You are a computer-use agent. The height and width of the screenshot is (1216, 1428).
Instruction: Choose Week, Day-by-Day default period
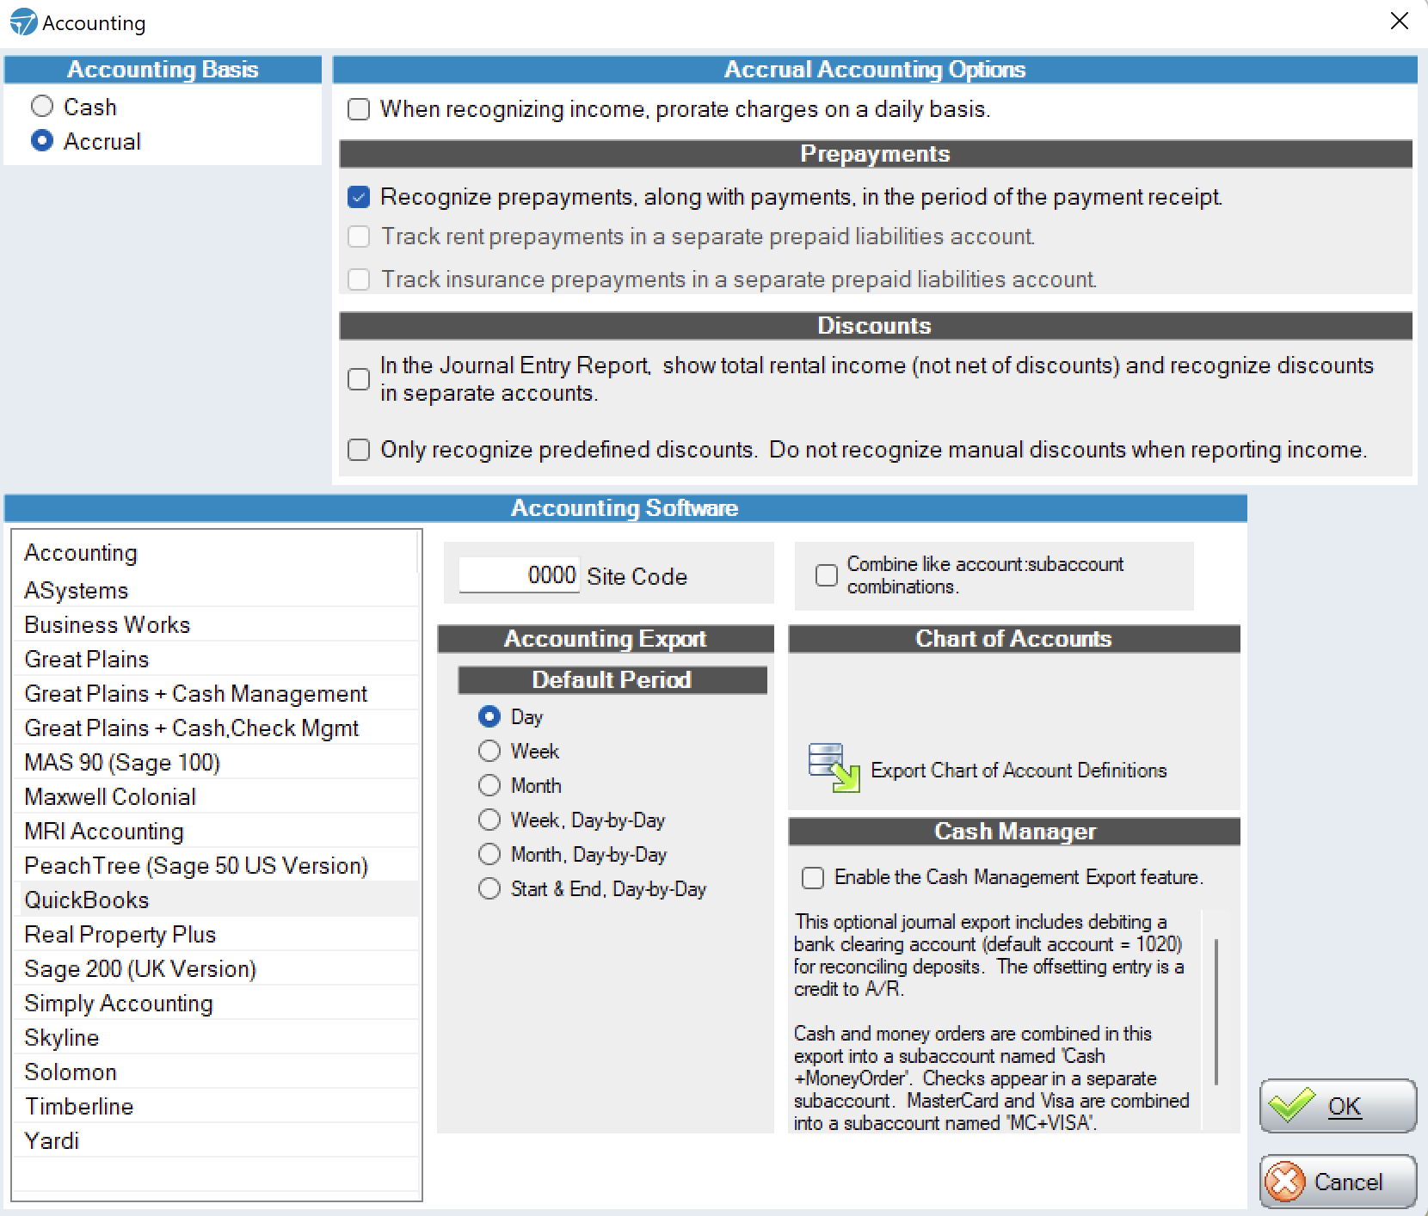489,820
